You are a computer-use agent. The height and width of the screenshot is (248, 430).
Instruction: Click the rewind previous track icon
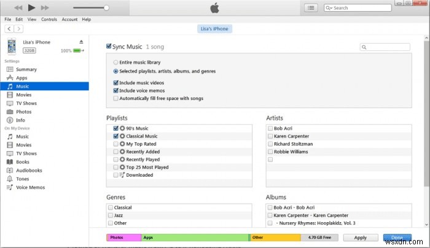coord(18,8)
